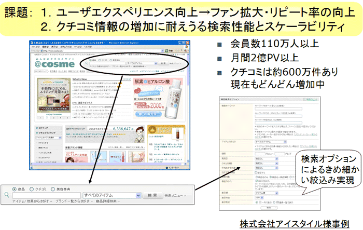
Task: Select the 商品名のみ radio button
Action: [257, 177]
